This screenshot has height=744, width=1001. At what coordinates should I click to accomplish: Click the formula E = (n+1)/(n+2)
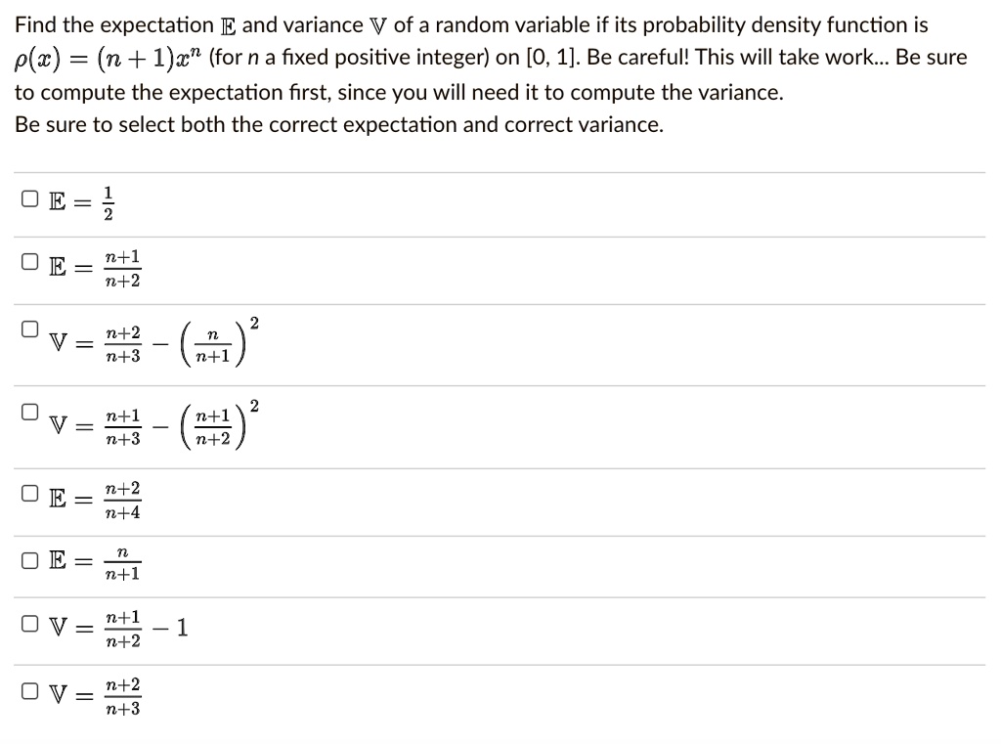[96, 267]
